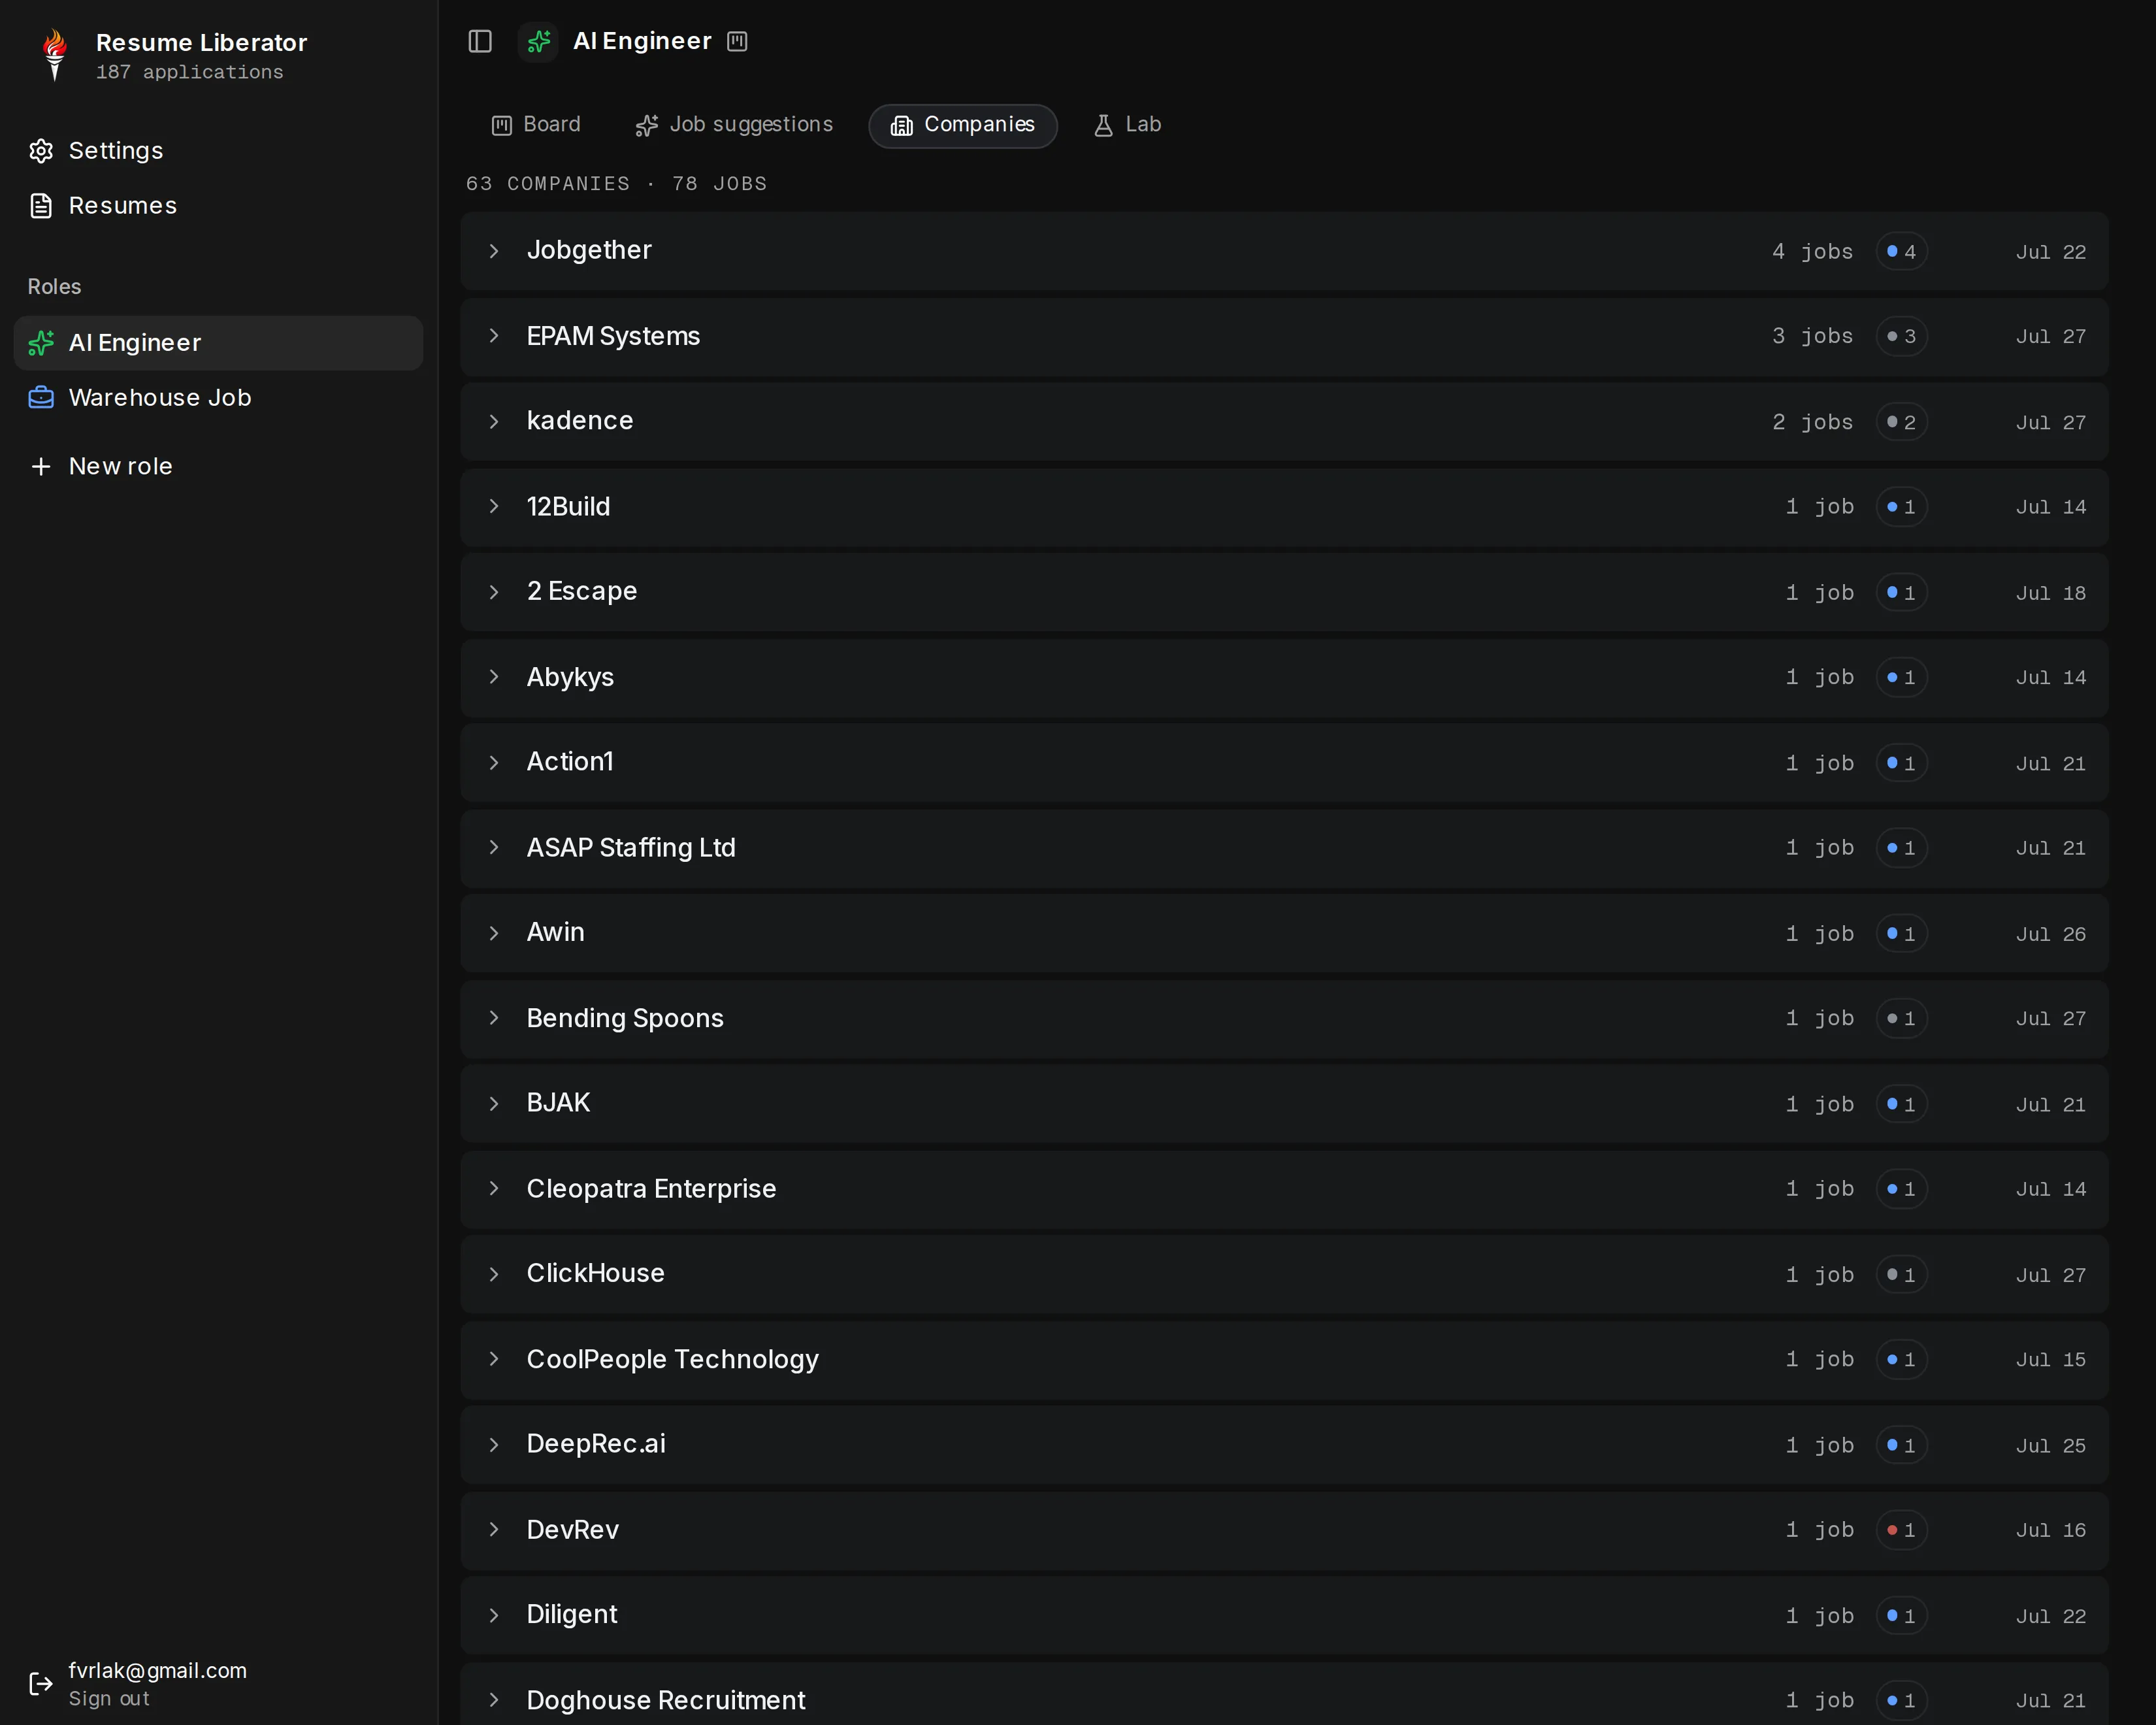Expand the Cleopatra Enterprise chevron
Viewport: 2156px width, 1725px height.
pyautogui.click(x=494, y=1189)
